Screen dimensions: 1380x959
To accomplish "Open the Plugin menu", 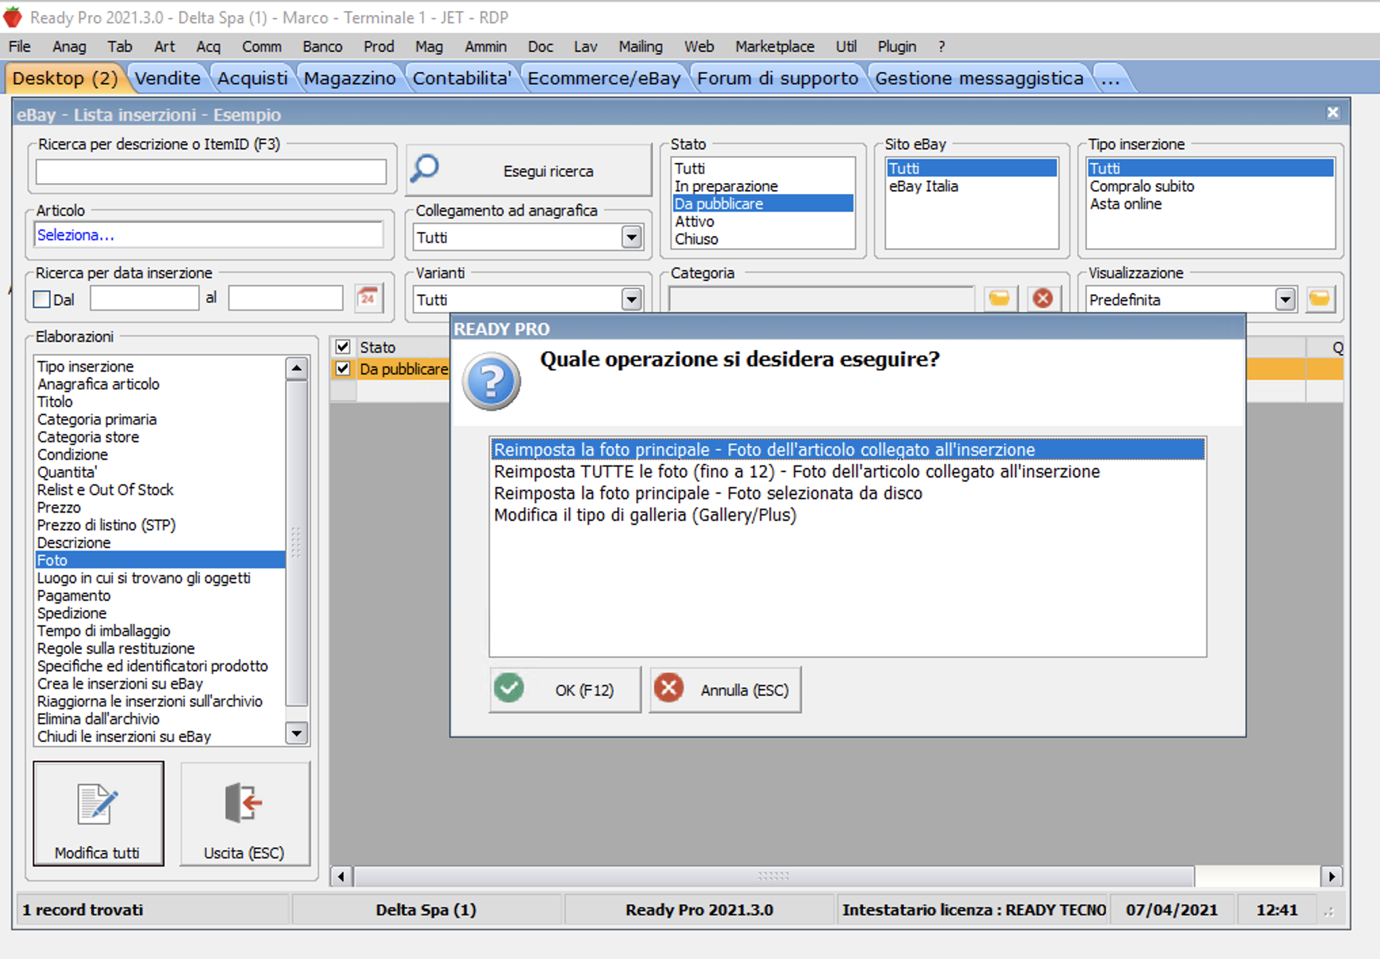I will [896, 46].
